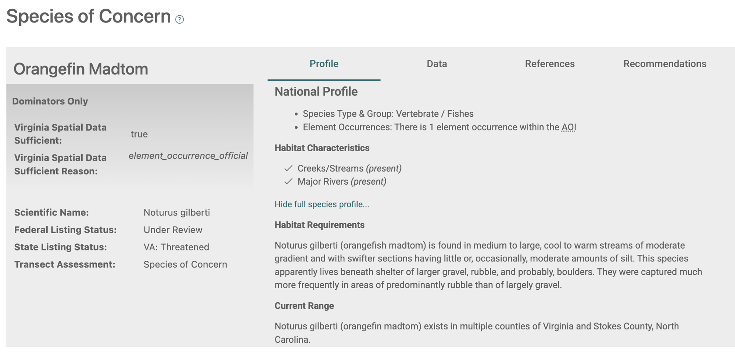Image resolution: width=735 pixels, height=353 pixels.
Task: Collapse via Hide full species profile link
Action: 322,204
